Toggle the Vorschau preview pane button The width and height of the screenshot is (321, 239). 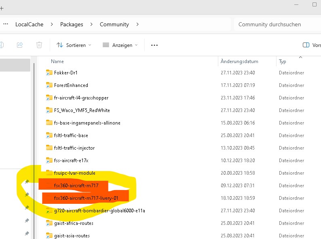[312, 45]
